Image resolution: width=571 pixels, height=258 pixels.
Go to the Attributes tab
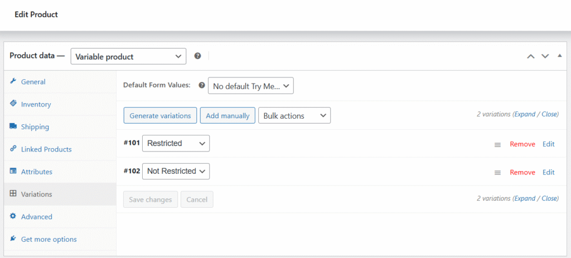[x=36, y=172]
